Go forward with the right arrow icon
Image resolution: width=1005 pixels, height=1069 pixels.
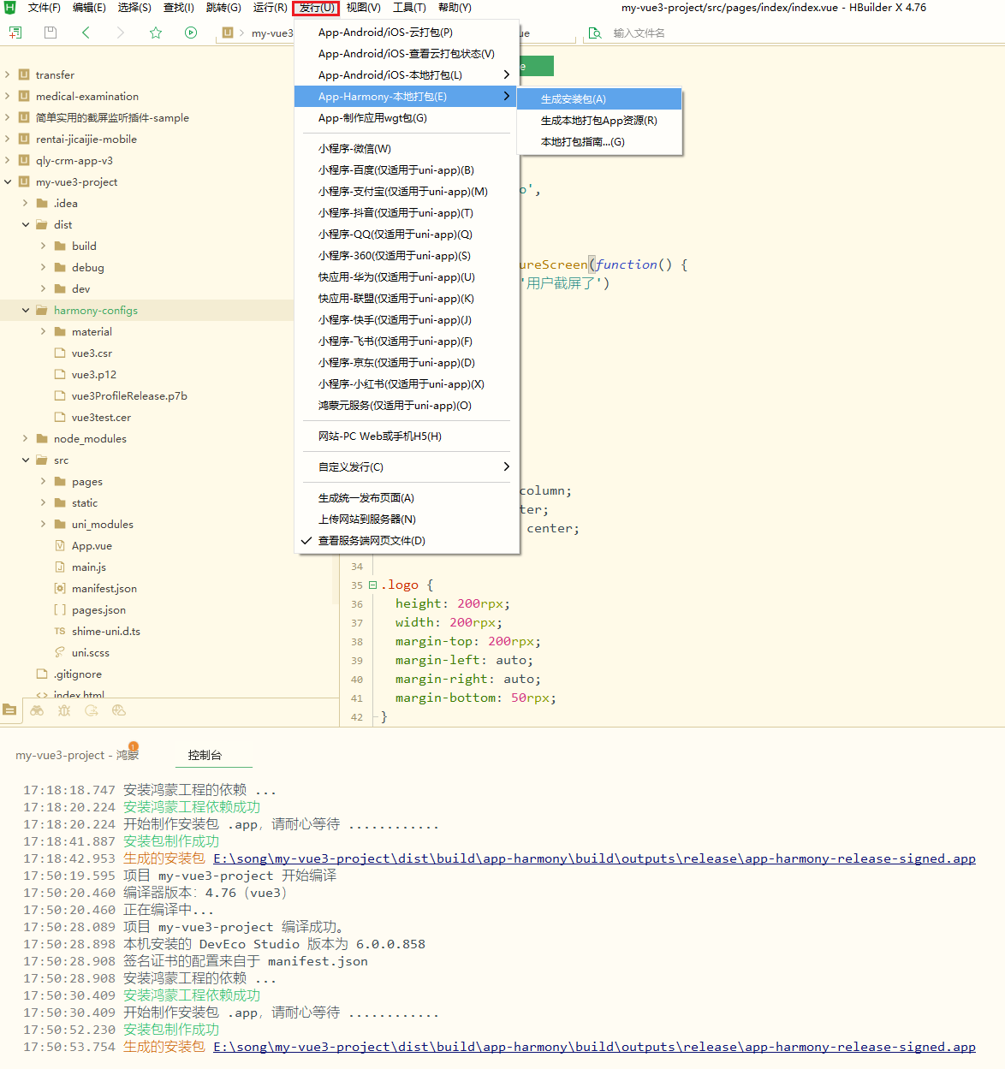(121, 33)
